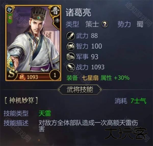Click the 普 badge on the card corner
Viewport: 153px width, 146px height.
click(55, 12)
